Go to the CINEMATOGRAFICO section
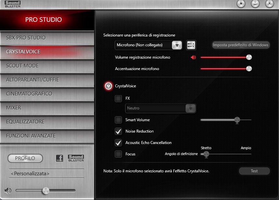Image resolution: width=279 pixels, height=200 pixels. pos(47,94)
